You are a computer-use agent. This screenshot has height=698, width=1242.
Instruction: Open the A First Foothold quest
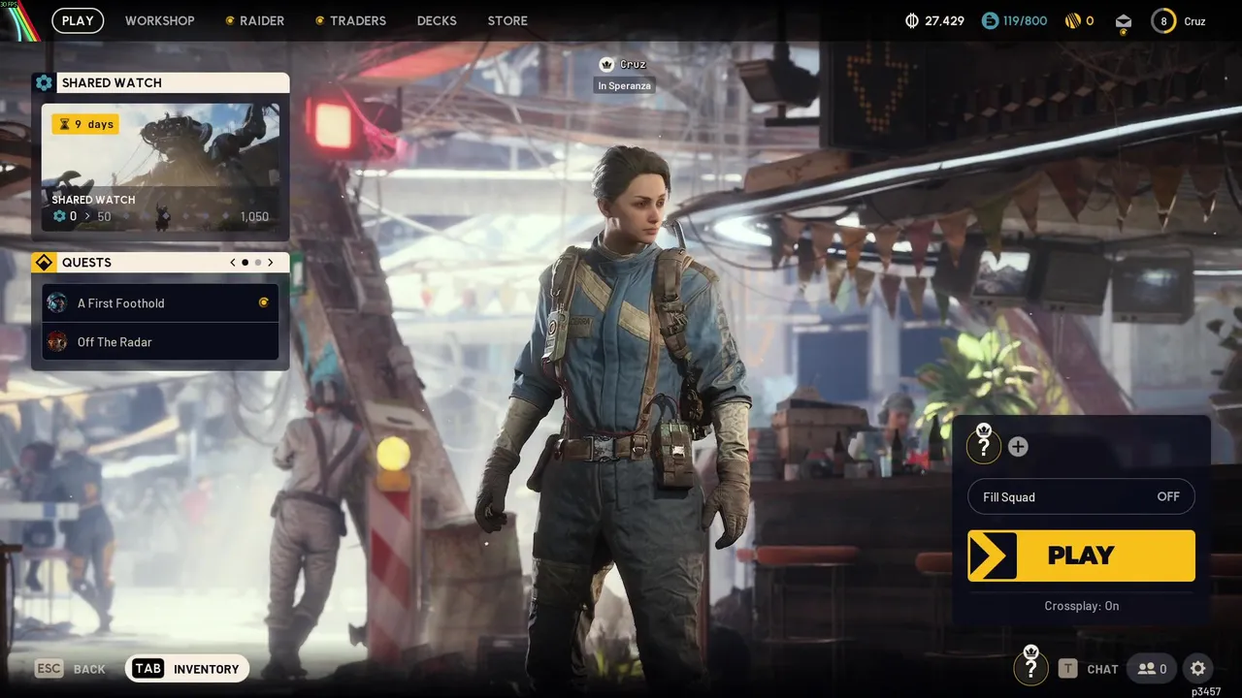click(x=160, y=303)
